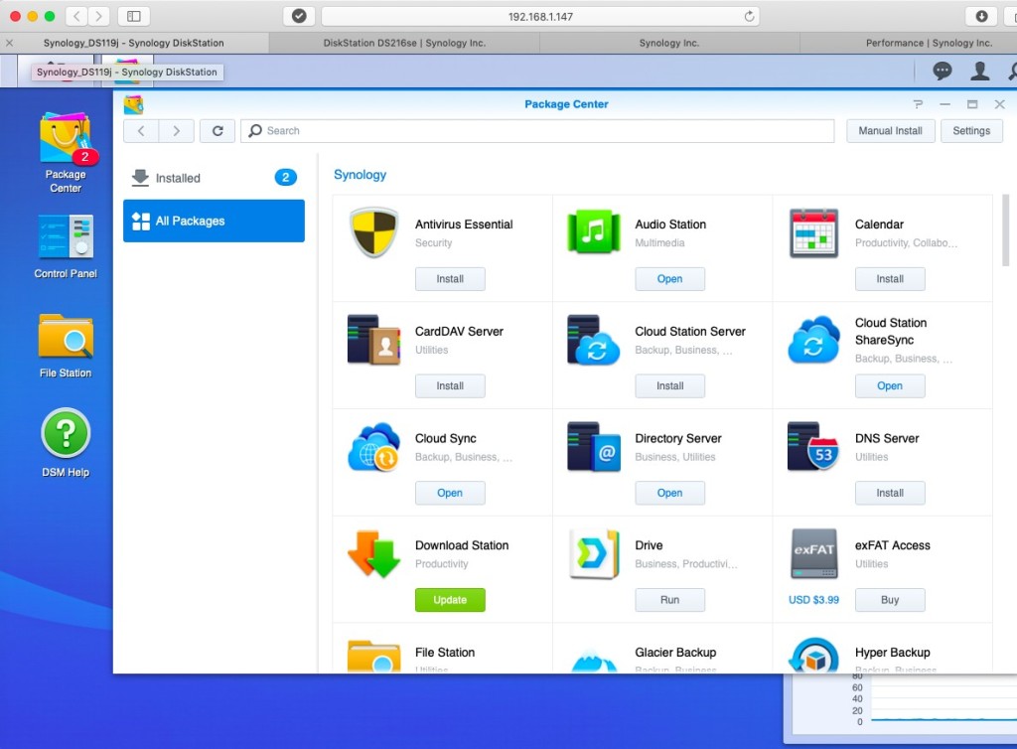Click the Drive package icon
1017x749 pixels.
click(x=594, y=554)
